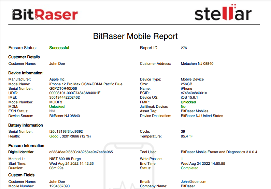Viewport: 271px width, 189px height.
Task: Select serial number G0PDT0R40D56
Action: [63, 88]
